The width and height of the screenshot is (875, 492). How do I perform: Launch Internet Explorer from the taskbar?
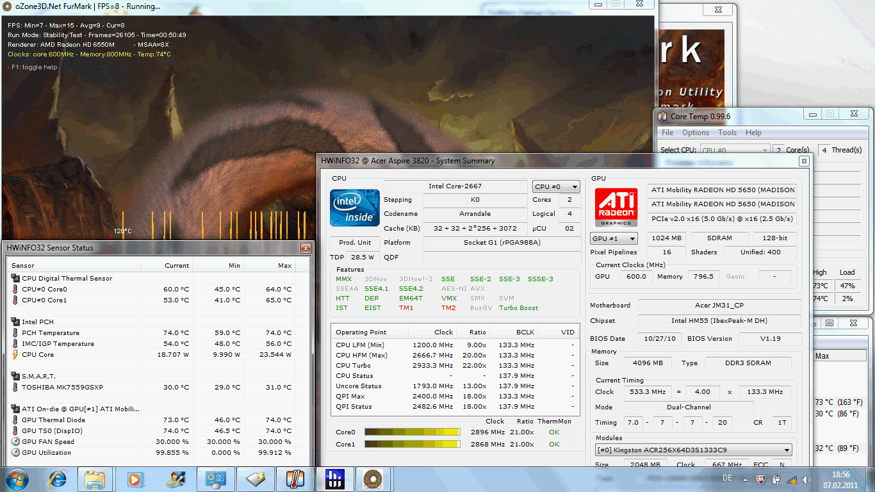pos(58,479)
